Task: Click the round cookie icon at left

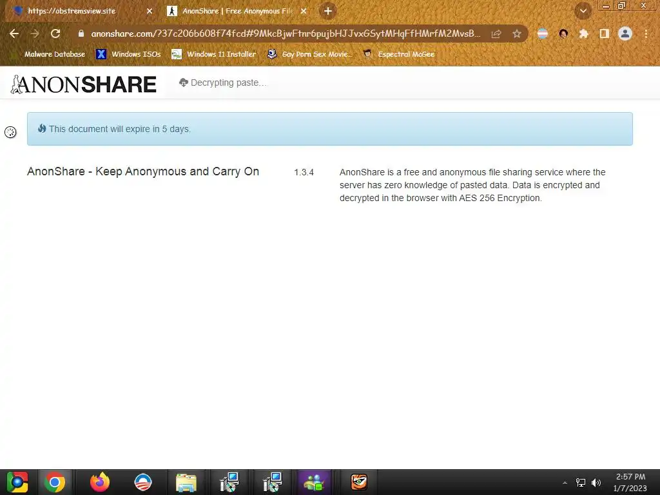Action: (x=10, y=132)
